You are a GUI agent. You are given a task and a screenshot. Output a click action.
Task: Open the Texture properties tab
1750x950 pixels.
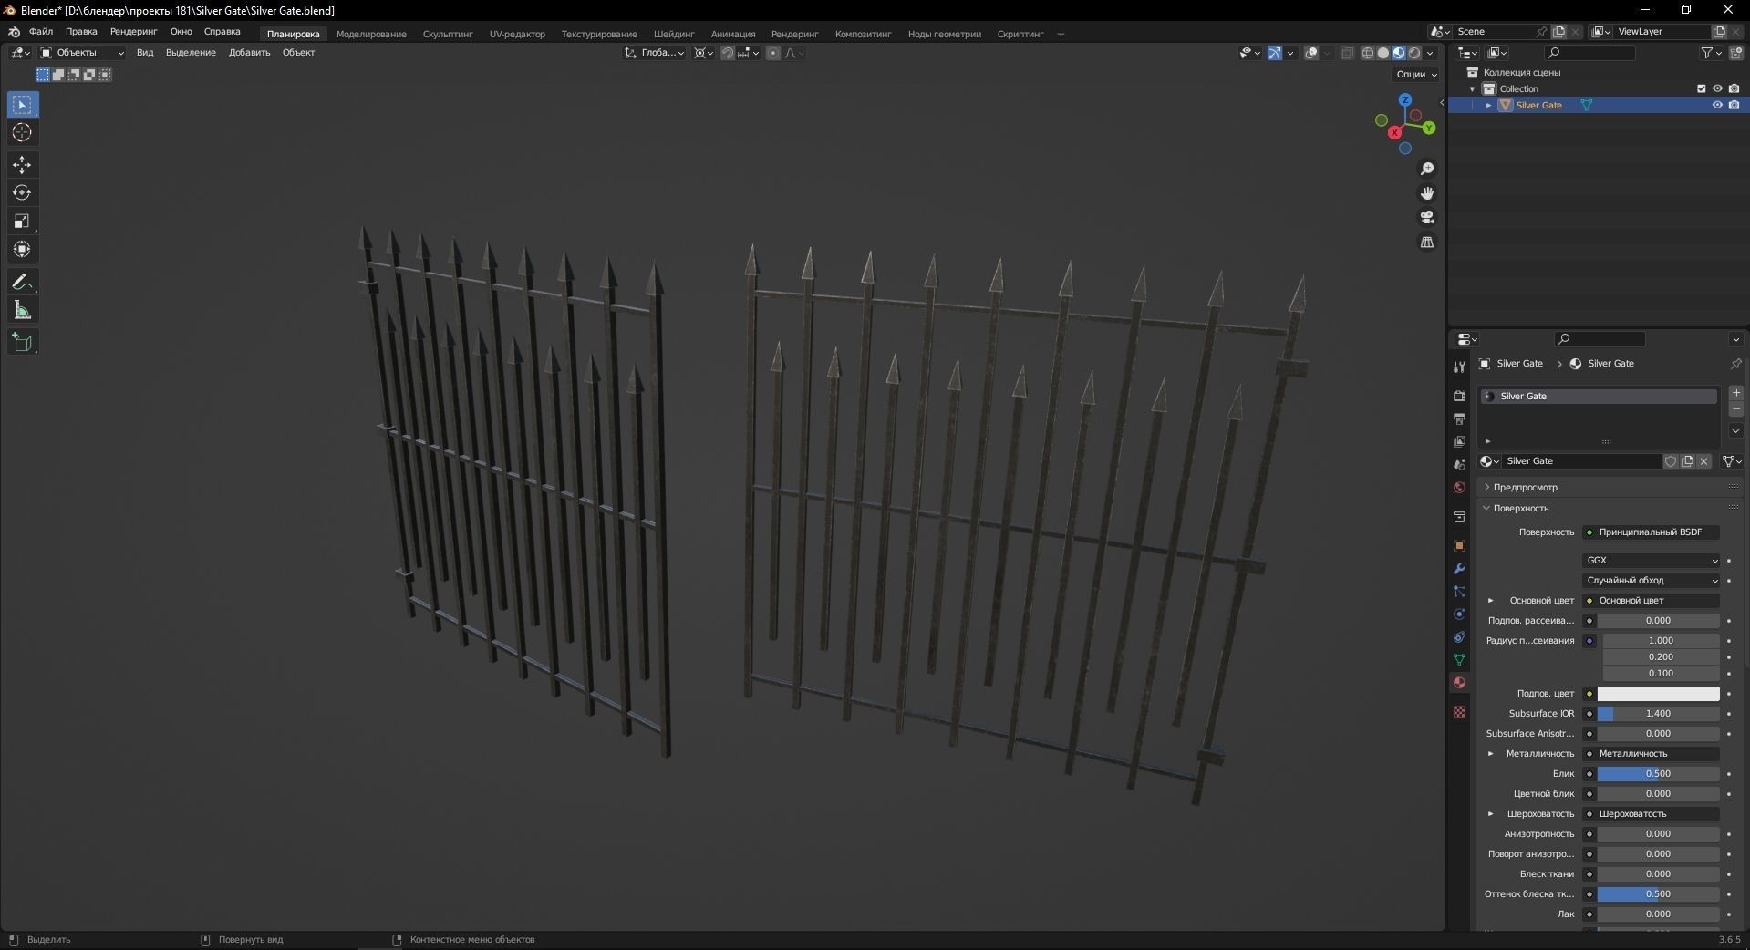pyautogui.click(x=1459, y=711)
